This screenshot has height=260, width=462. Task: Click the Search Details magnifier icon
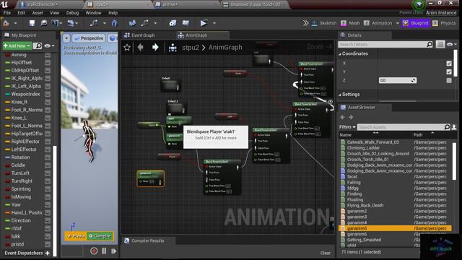pos(430,44)
